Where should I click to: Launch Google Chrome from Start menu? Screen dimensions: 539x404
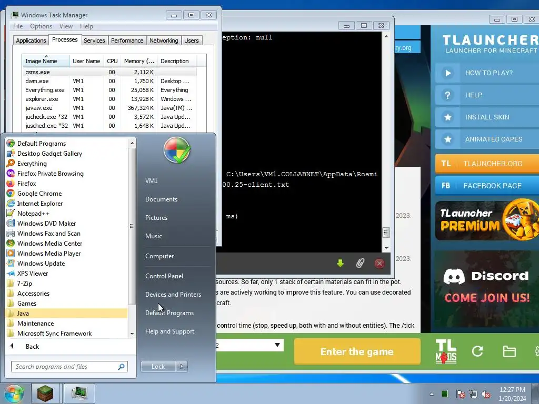(11, 193)
